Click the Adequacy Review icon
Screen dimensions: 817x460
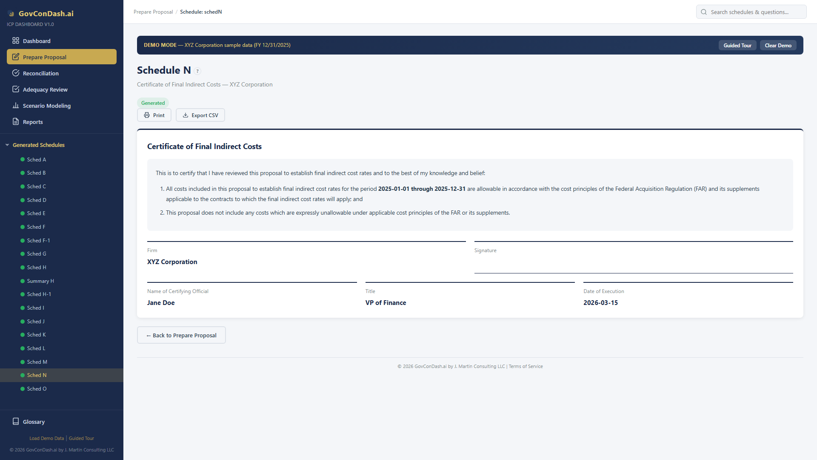pos(16,89)
